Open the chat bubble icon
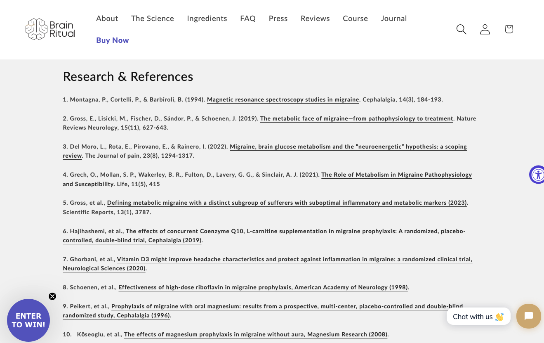 click(528, 316)
